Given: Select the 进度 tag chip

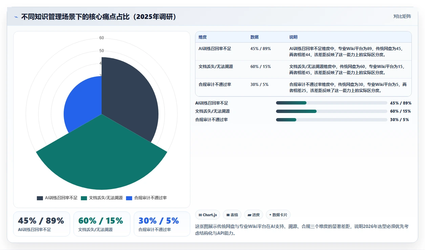Looking at the screenshot, I should point(254,215).
